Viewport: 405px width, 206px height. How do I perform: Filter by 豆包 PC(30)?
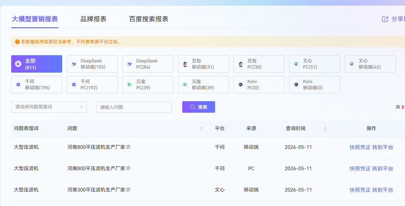coord(259,64)
